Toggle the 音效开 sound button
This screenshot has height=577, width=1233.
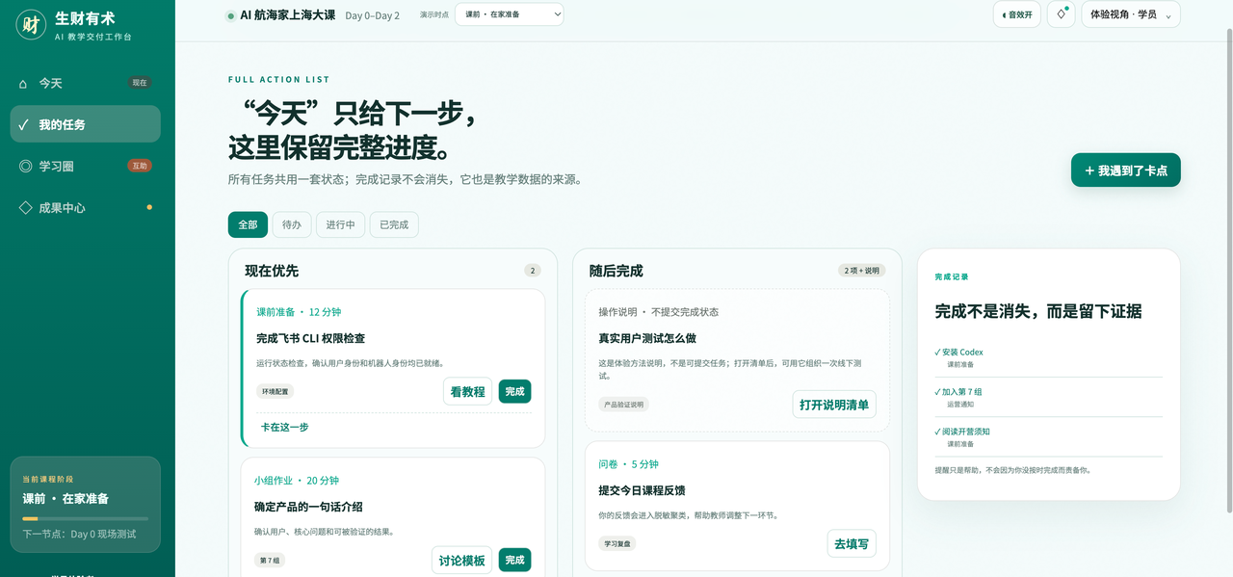click(x=1016, y=14)
